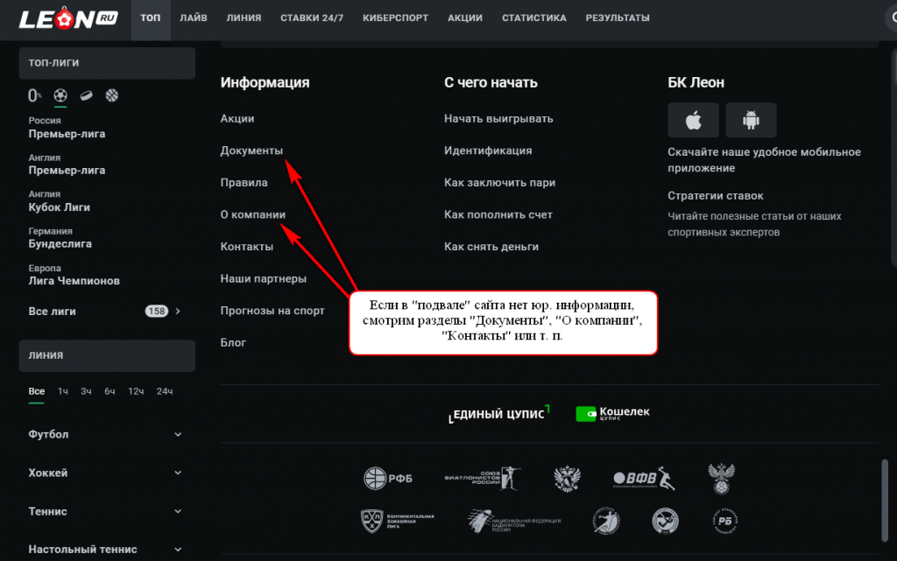The width and height of the screenshot is (897, 561).
Task: Select the 1ч time filter
Action: click(63, 391)
